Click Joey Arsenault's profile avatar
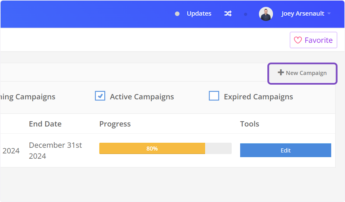This screenshot has width=345, height=202. pyautogui.click(x=266, y=14)
